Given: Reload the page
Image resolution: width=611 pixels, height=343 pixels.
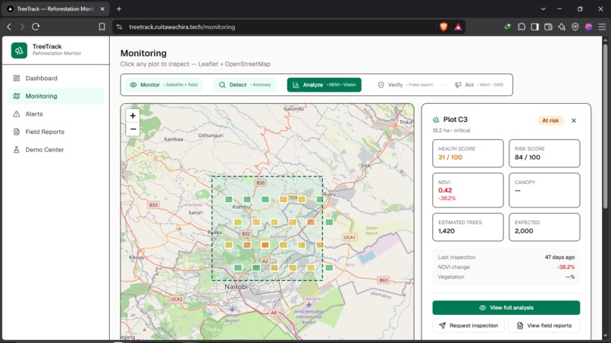Looking at the screenshot, I should point(36,27).
